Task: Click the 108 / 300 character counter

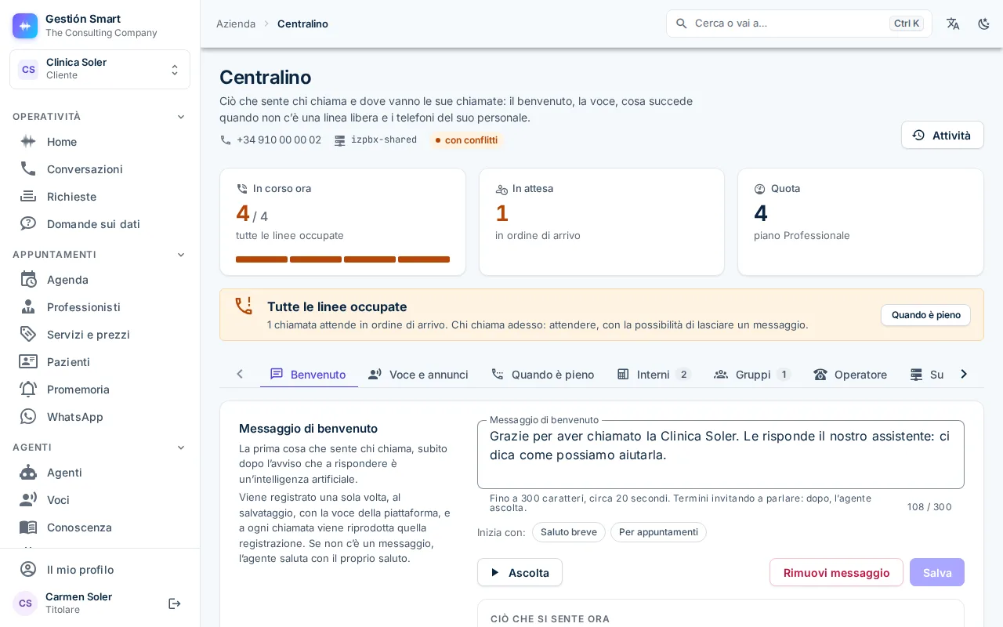Action: pyautogui.click(x=929, y=507)
